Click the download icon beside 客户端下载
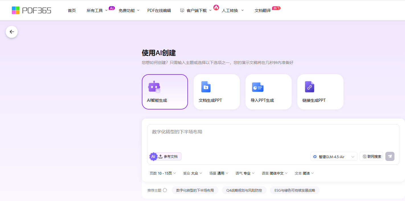The width and height of the screenshot is (405, 201). pos(182,11)
